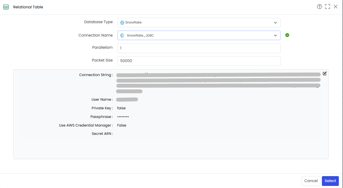Close the Relational Table dialog
The image size is (343, 188).
pos(336,7)
